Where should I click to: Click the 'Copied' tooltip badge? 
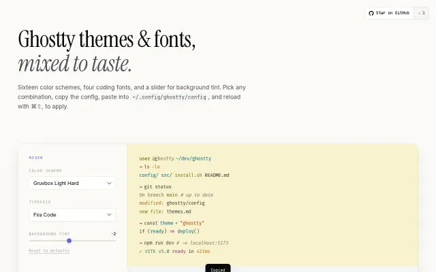point(218,269)
